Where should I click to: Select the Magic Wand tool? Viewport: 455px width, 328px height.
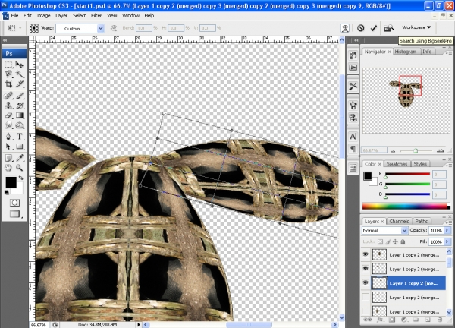(x=20, y=74)
